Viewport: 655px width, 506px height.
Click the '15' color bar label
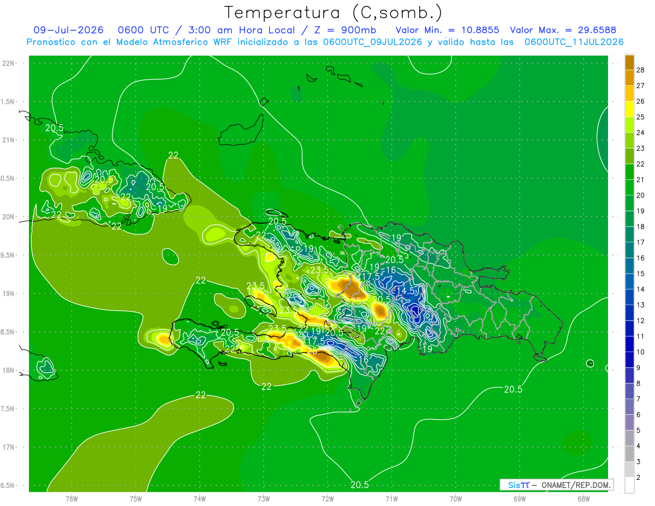click(x=640, y=273)
